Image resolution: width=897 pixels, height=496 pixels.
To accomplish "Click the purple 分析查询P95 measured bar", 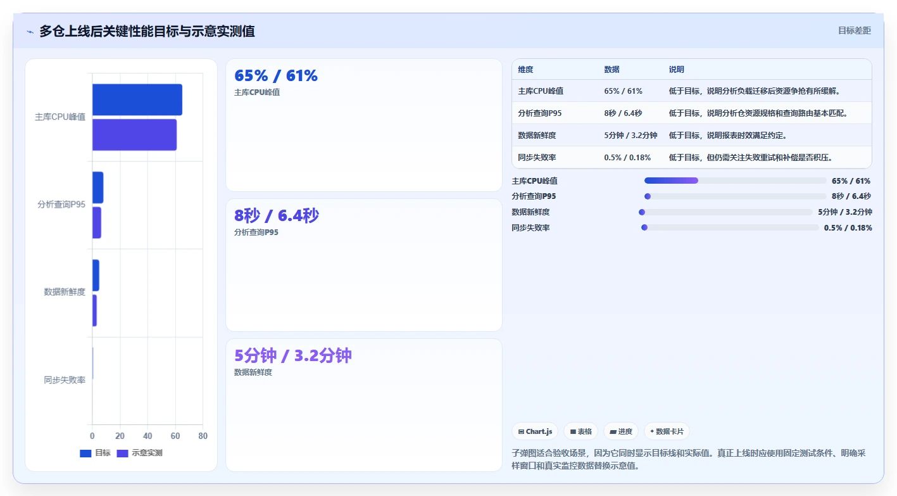I will (x=97, y=222).
